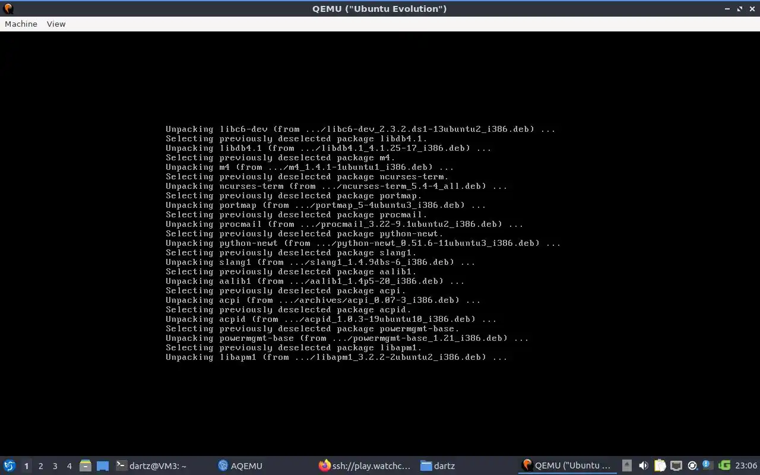Screen dimensions: 760x475
Task: Click the line 'Selecting previously deselected package portmap.'
Action: point(294,195)
